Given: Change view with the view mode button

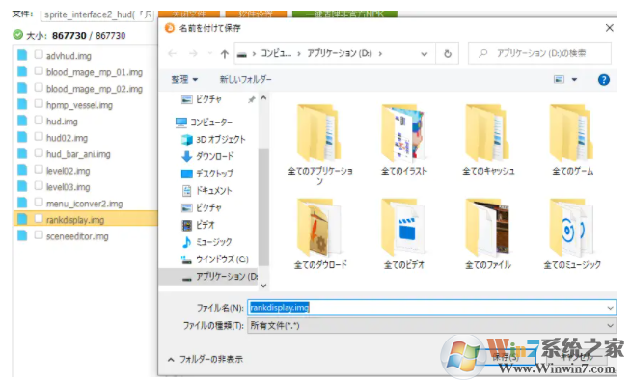Looking at the screenshot, I should 559,80.
